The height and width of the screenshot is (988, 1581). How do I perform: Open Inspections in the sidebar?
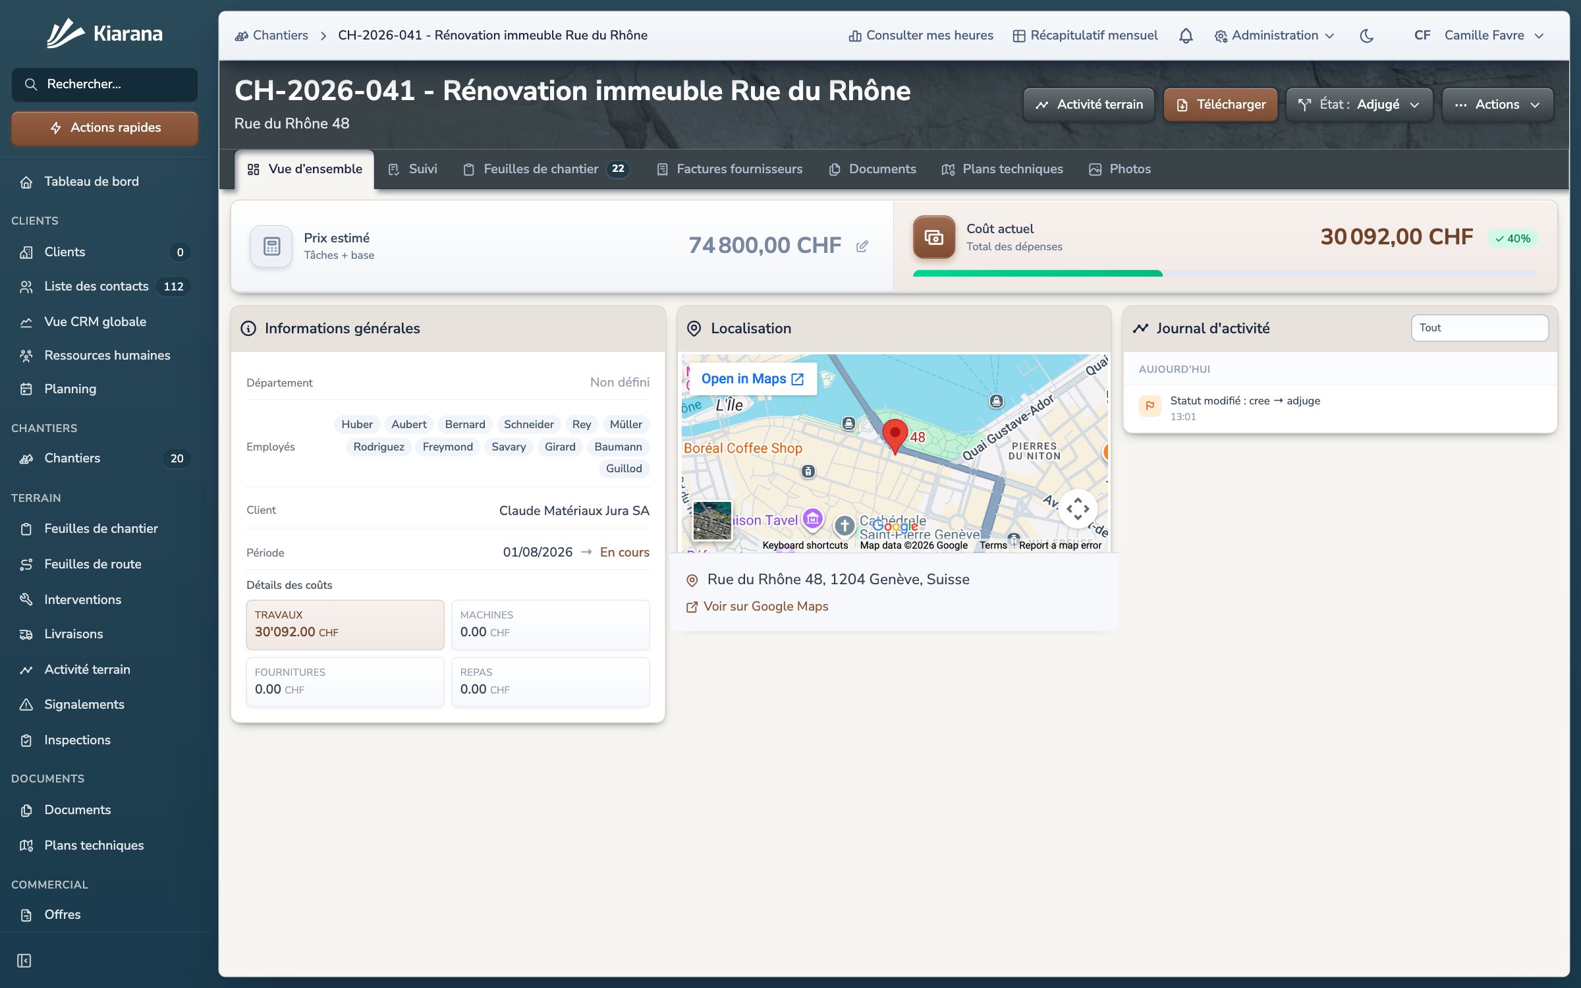(105, 740)
